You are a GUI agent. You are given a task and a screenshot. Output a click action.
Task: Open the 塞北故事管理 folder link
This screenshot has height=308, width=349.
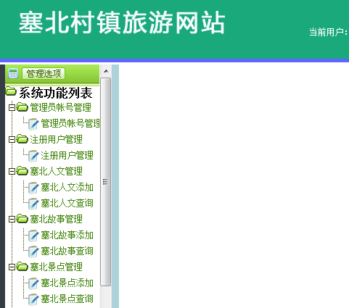click(56, 219)
